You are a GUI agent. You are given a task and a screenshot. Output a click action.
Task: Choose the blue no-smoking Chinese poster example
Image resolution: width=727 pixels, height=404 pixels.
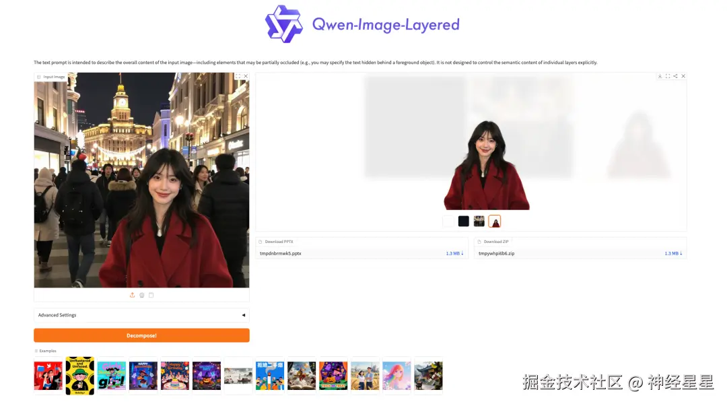(270, 376)
